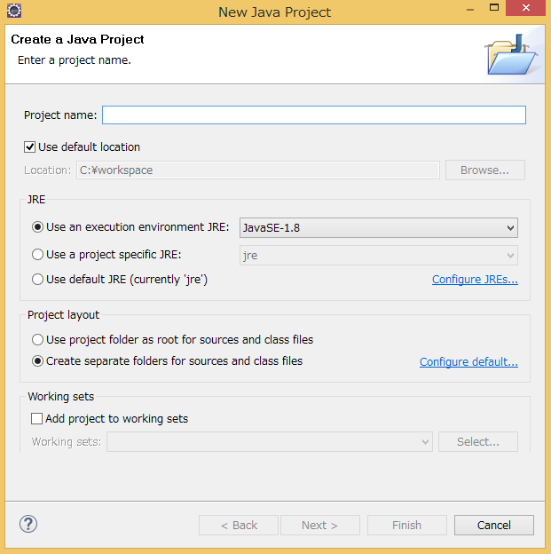
Task: Expand the project specific jre dropdown
Action: [x=379, y=256]
